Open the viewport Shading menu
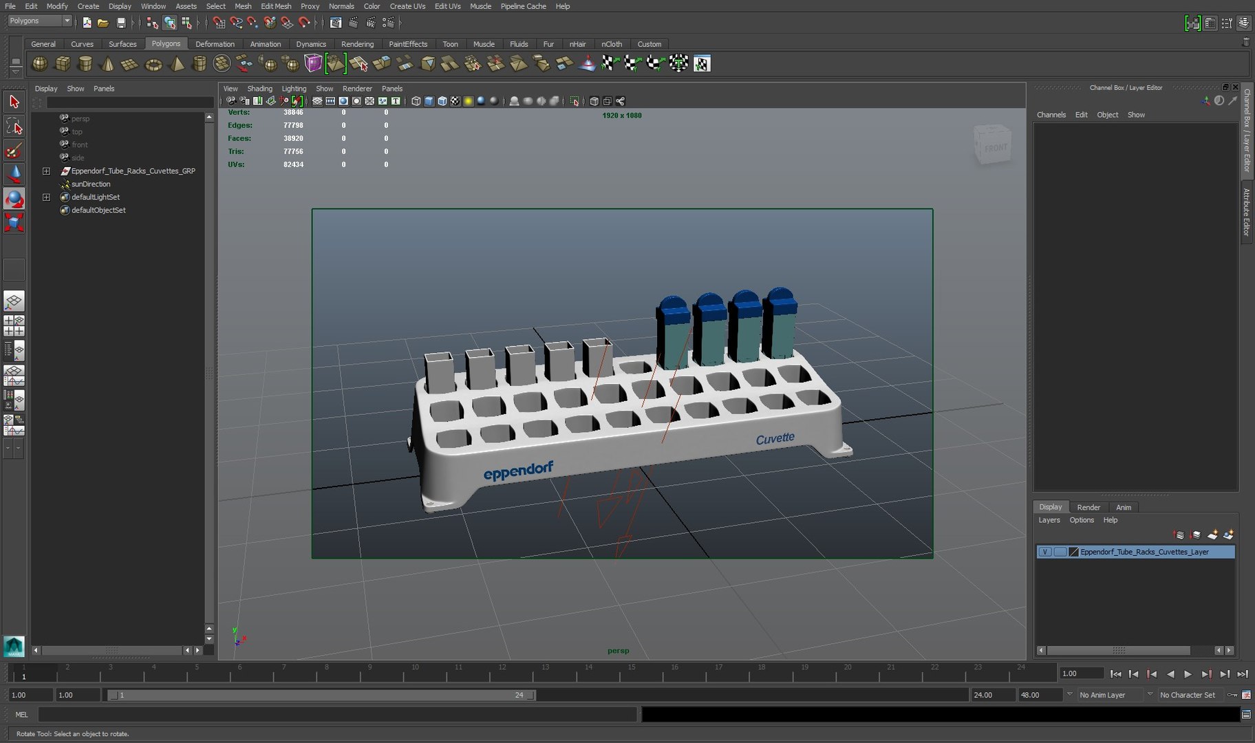The height and width of the screenshot is (743, 1255). 259,89
